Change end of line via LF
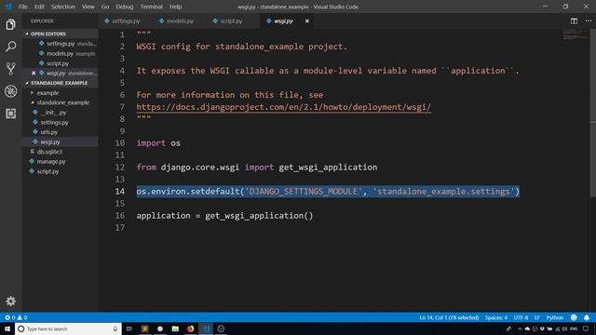The image size is (596, 335). click(x=536, y=317)
